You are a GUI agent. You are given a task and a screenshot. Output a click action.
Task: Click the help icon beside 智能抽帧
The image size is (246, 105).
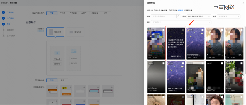pyautogui.click(x=36, y=80)
